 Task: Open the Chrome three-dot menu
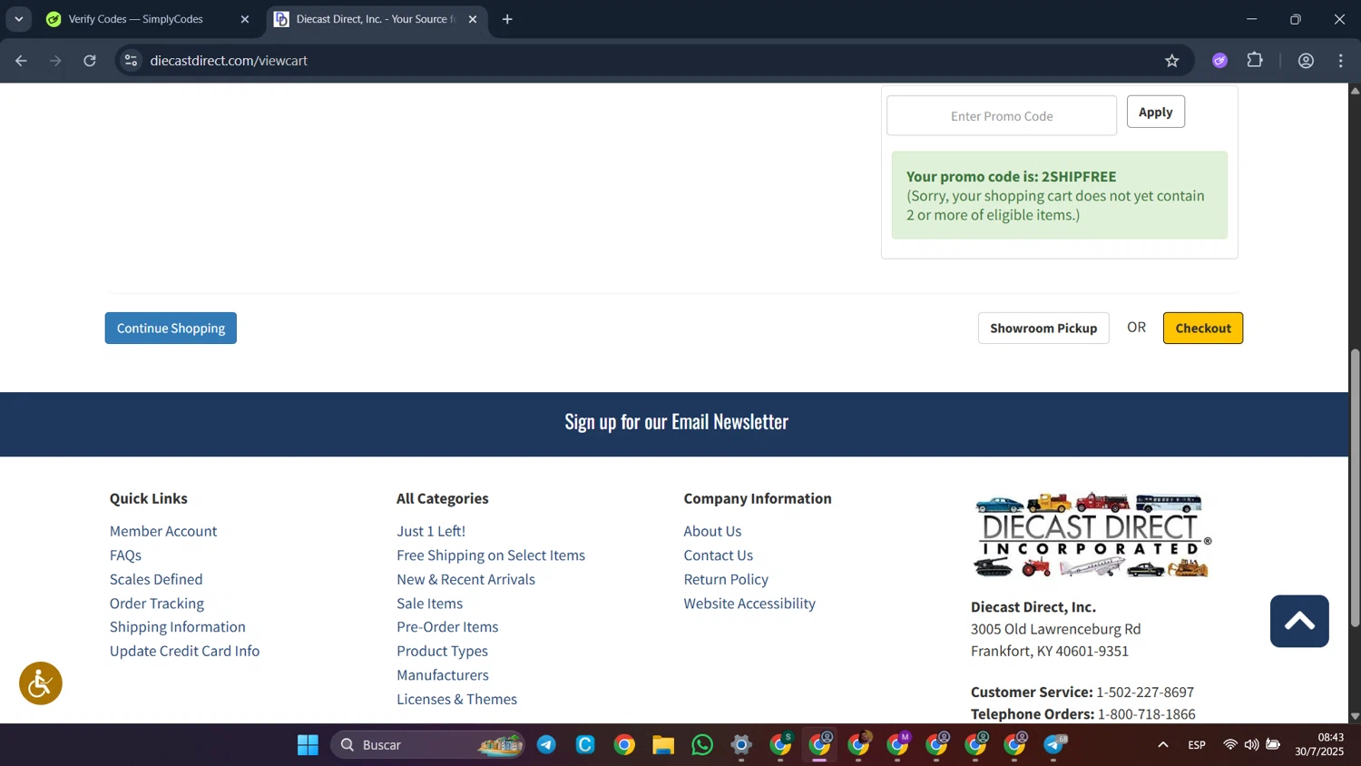[x=1341, y=61]
